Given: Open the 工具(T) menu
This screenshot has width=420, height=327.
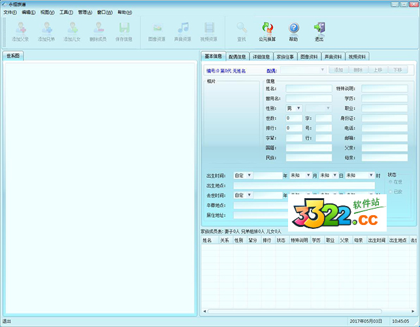Looking at the screenshot, I should pos(66,12).
